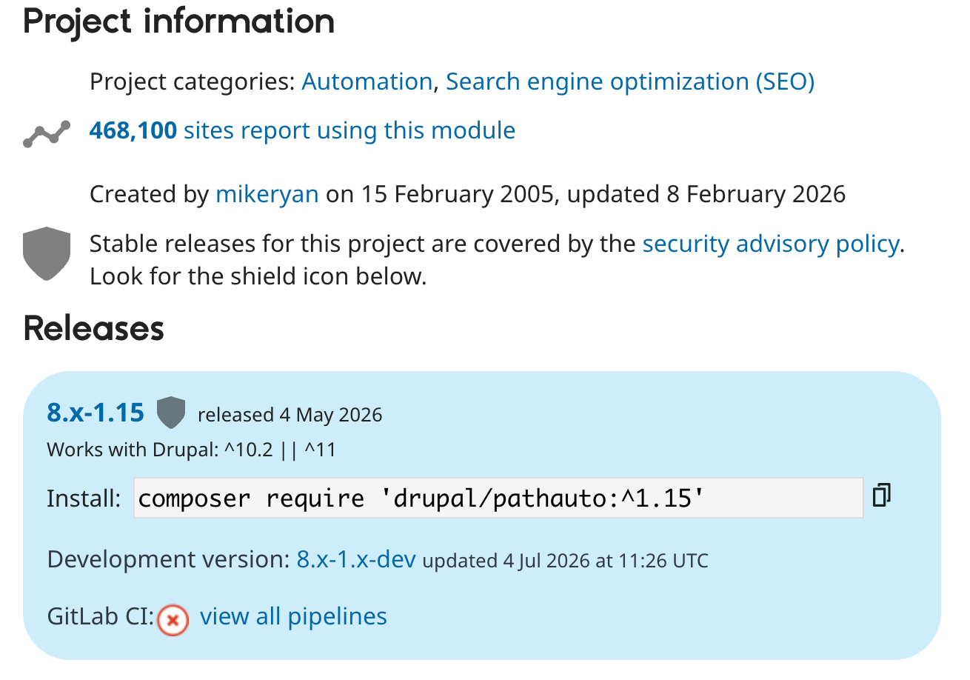This screenshot has height=680, width=970.
Task: Open the 468,100 sites usage report link
Action: coord(302,130)
